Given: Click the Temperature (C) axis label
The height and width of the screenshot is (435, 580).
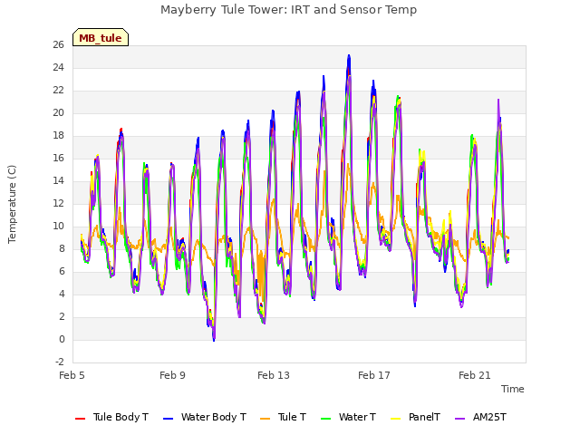Looking at the screenshot, I should [12, 204].
